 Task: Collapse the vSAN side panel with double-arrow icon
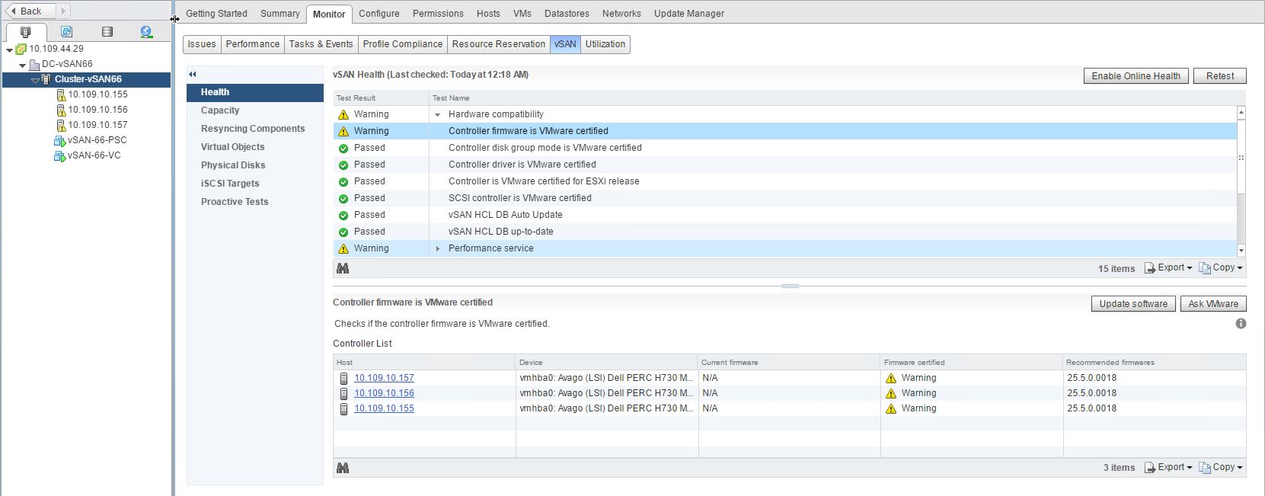point(193,74)
